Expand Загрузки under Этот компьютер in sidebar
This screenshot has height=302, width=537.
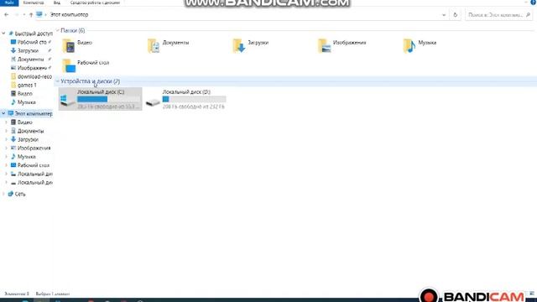click(6, 139)
